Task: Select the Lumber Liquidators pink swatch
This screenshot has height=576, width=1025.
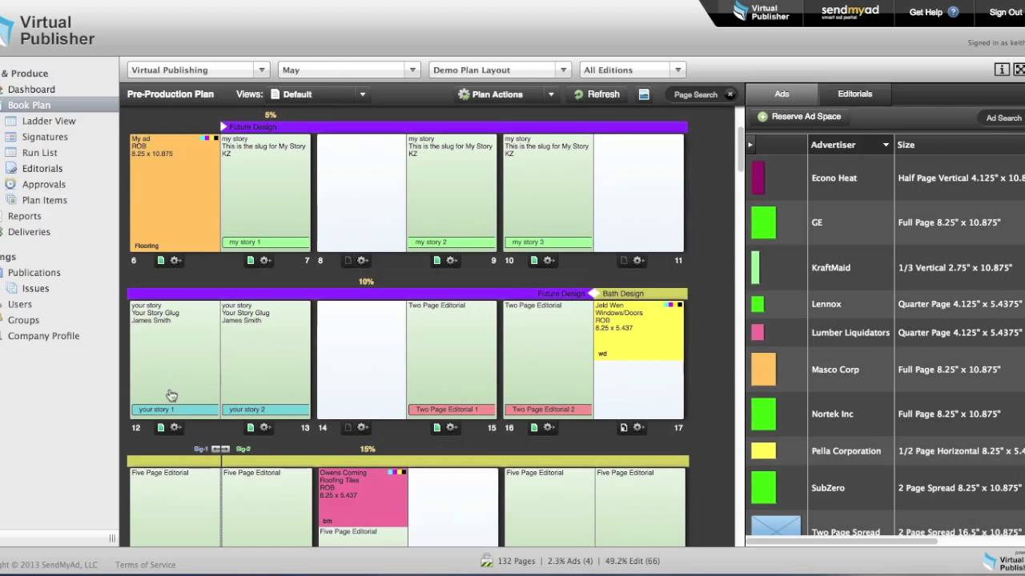Action: coord(758,332)
